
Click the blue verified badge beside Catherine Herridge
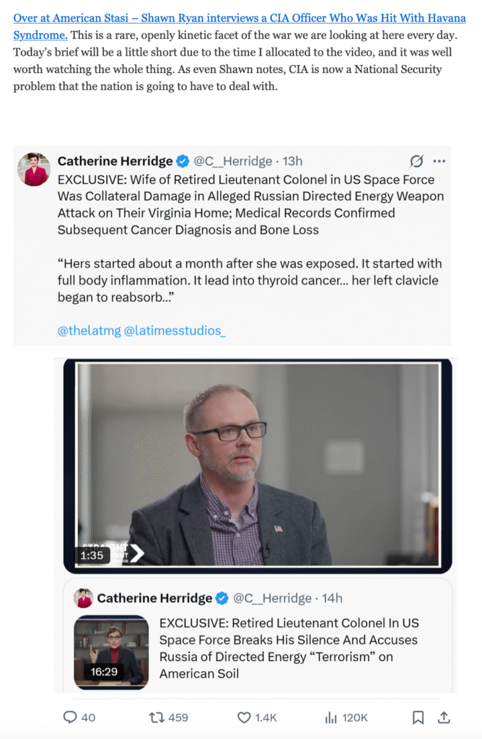coord(184,161)
